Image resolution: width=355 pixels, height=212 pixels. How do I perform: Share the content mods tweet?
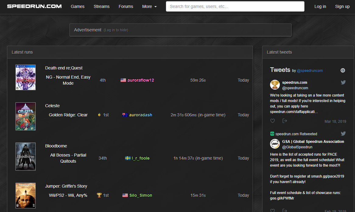click(x=285, y=121)
